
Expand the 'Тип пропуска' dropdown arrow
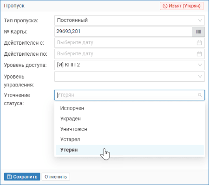[200, 20]
